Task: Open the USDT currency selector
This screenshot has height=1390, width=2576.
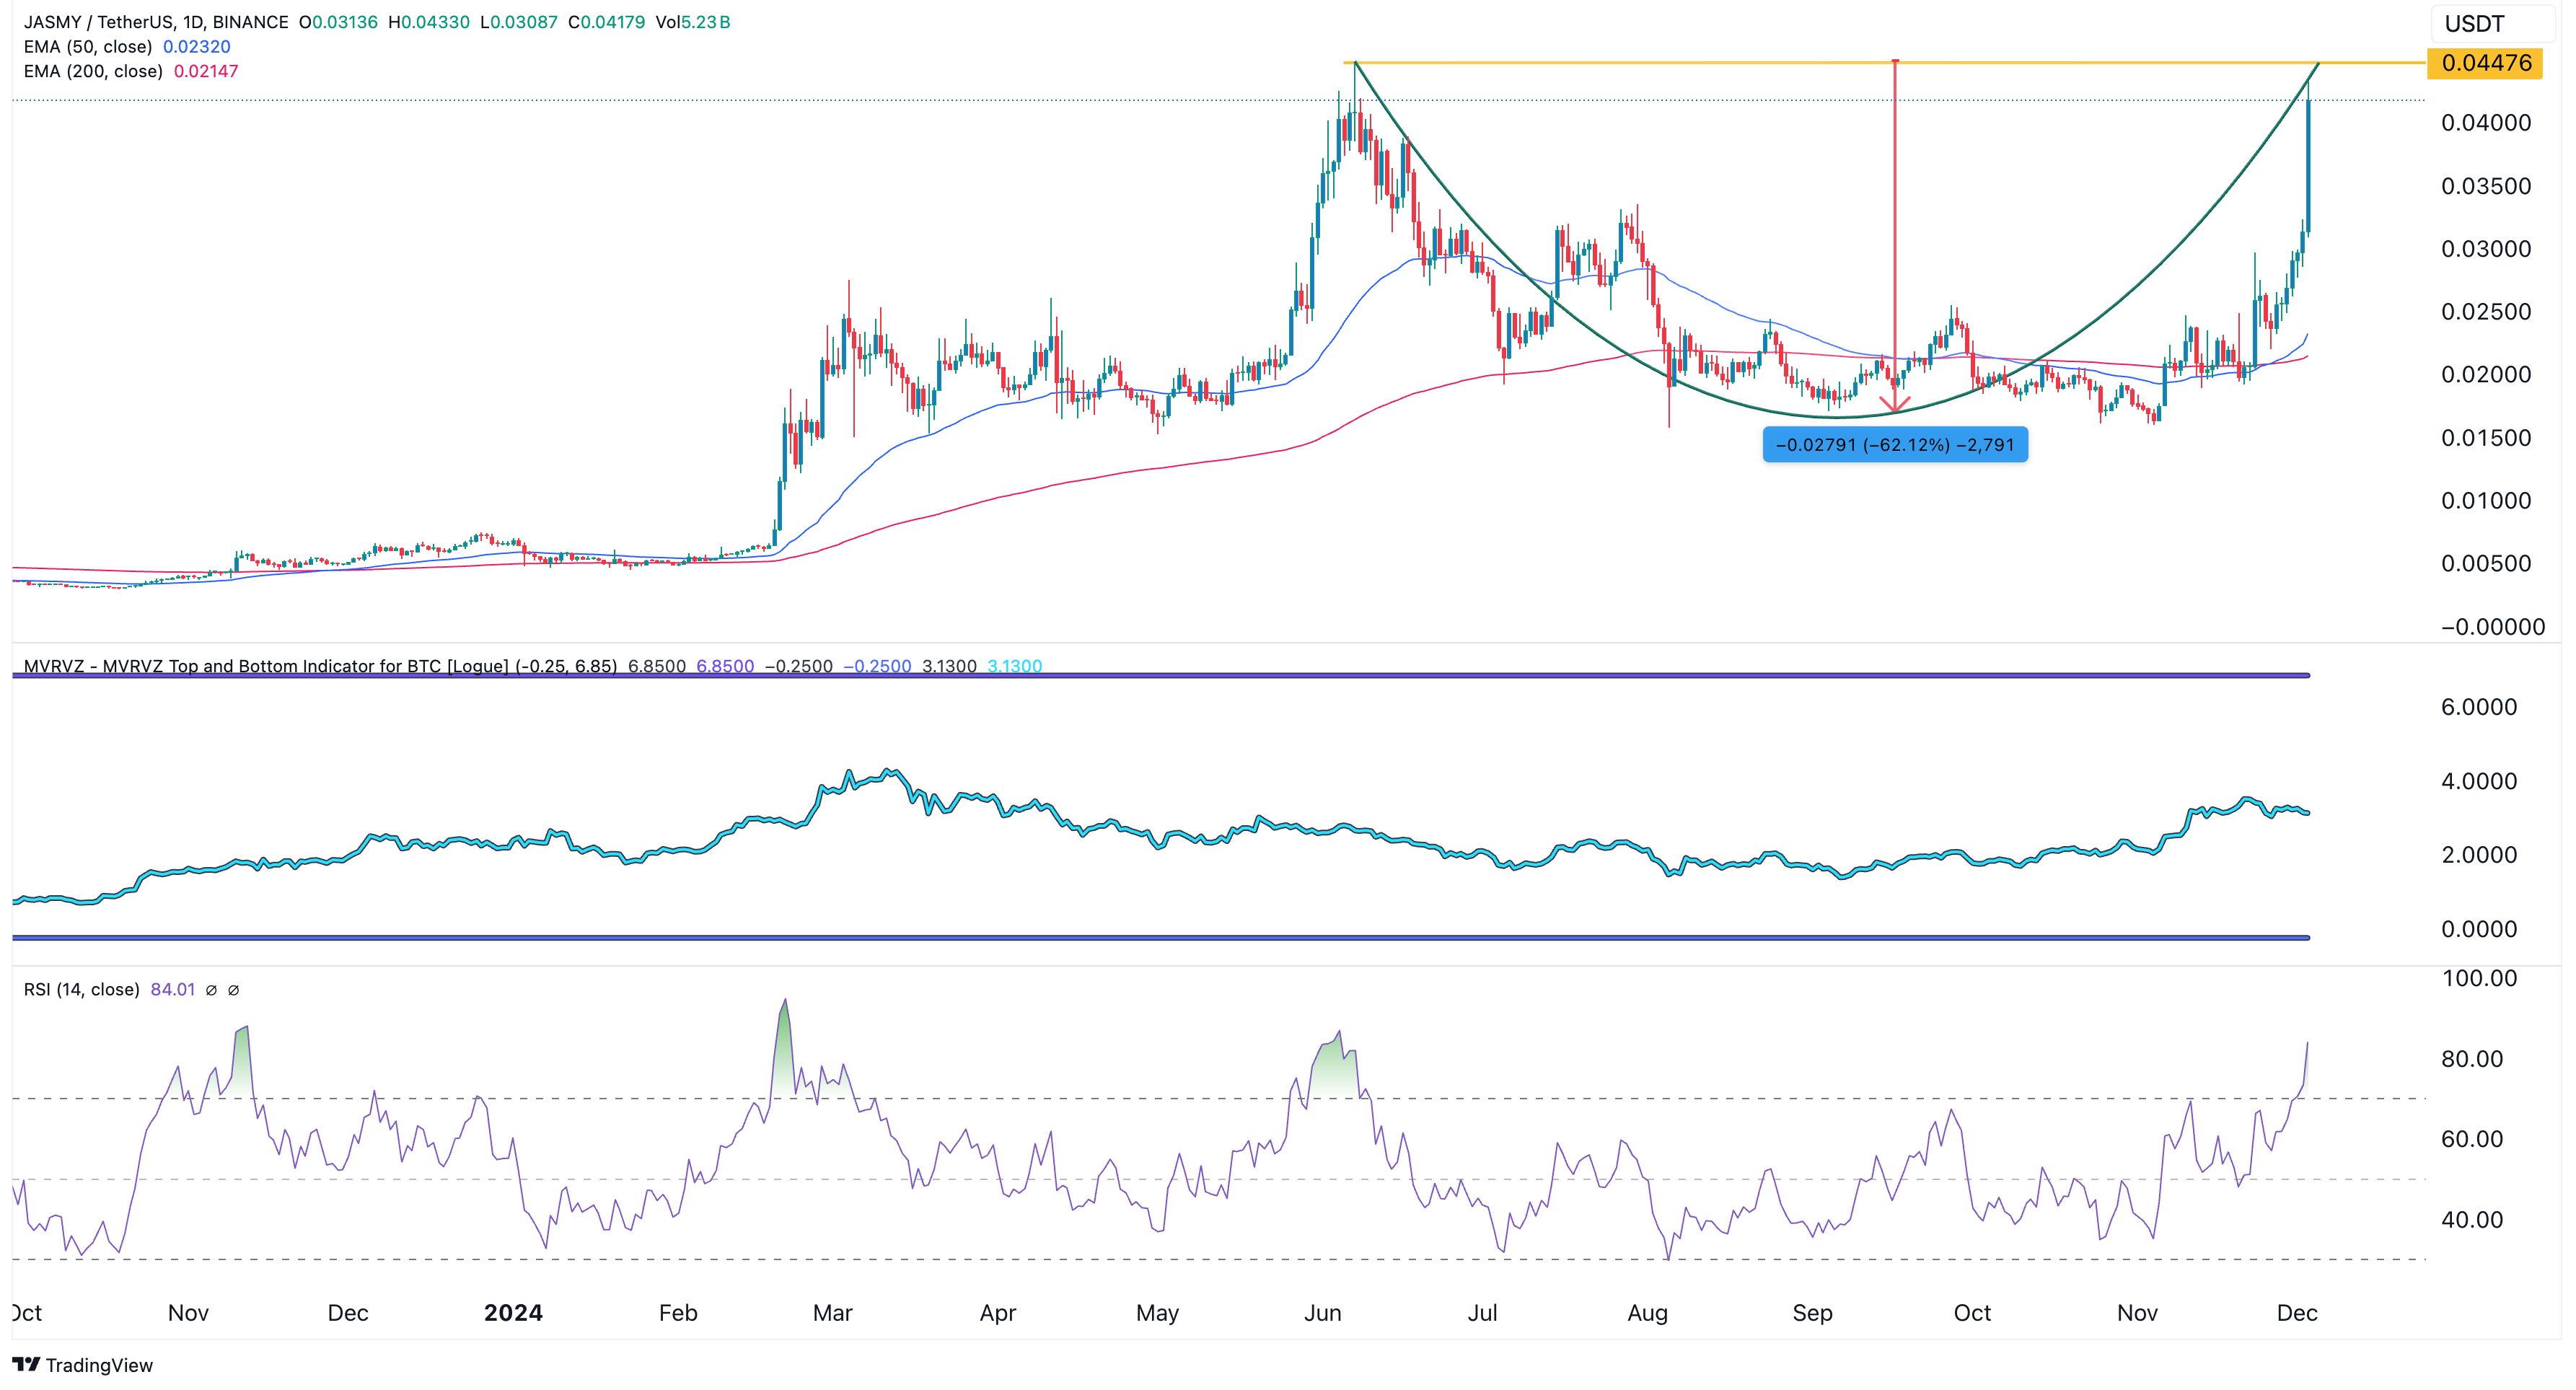Action: point(2493,24)
